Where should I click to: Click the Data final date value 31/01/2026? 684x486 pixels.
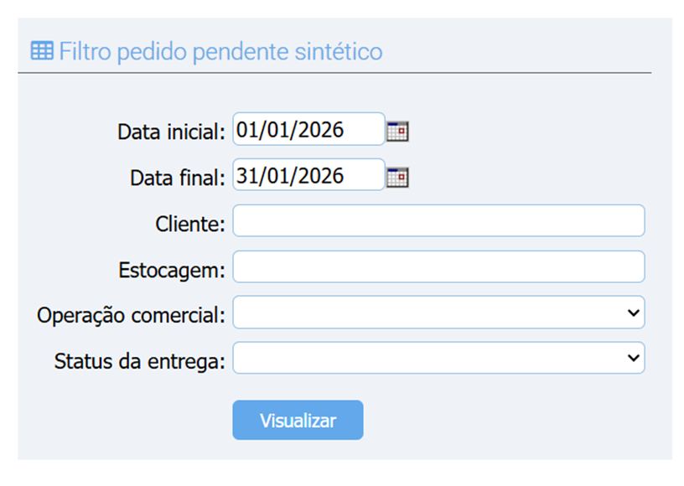tap(308, 176)
